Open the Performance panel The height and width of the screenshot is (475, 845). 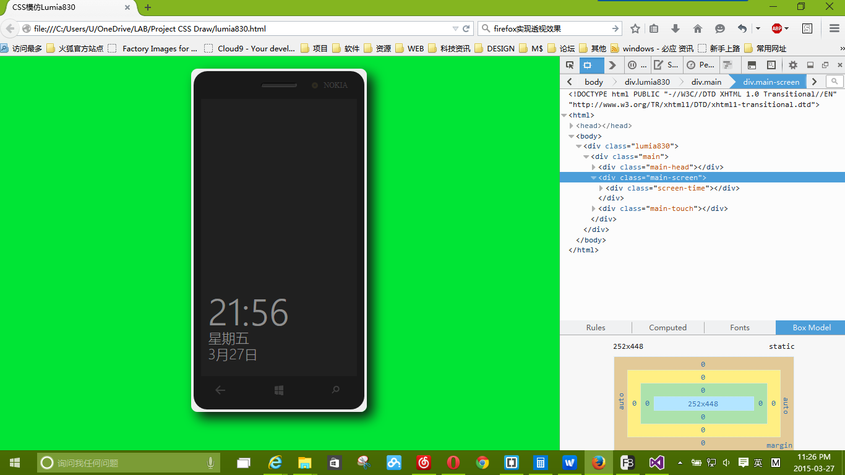pyautogui.click(x=700, y=65)
